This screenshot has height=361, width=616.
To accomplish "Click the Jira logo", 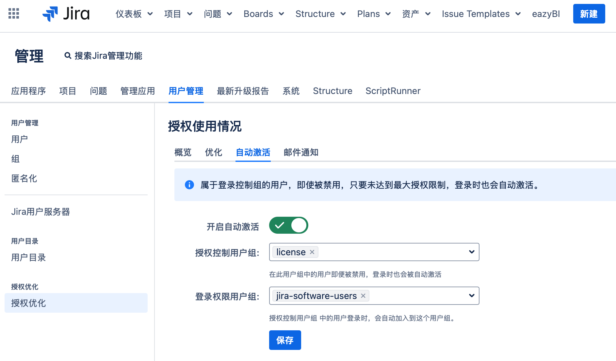I will point(66,14).
